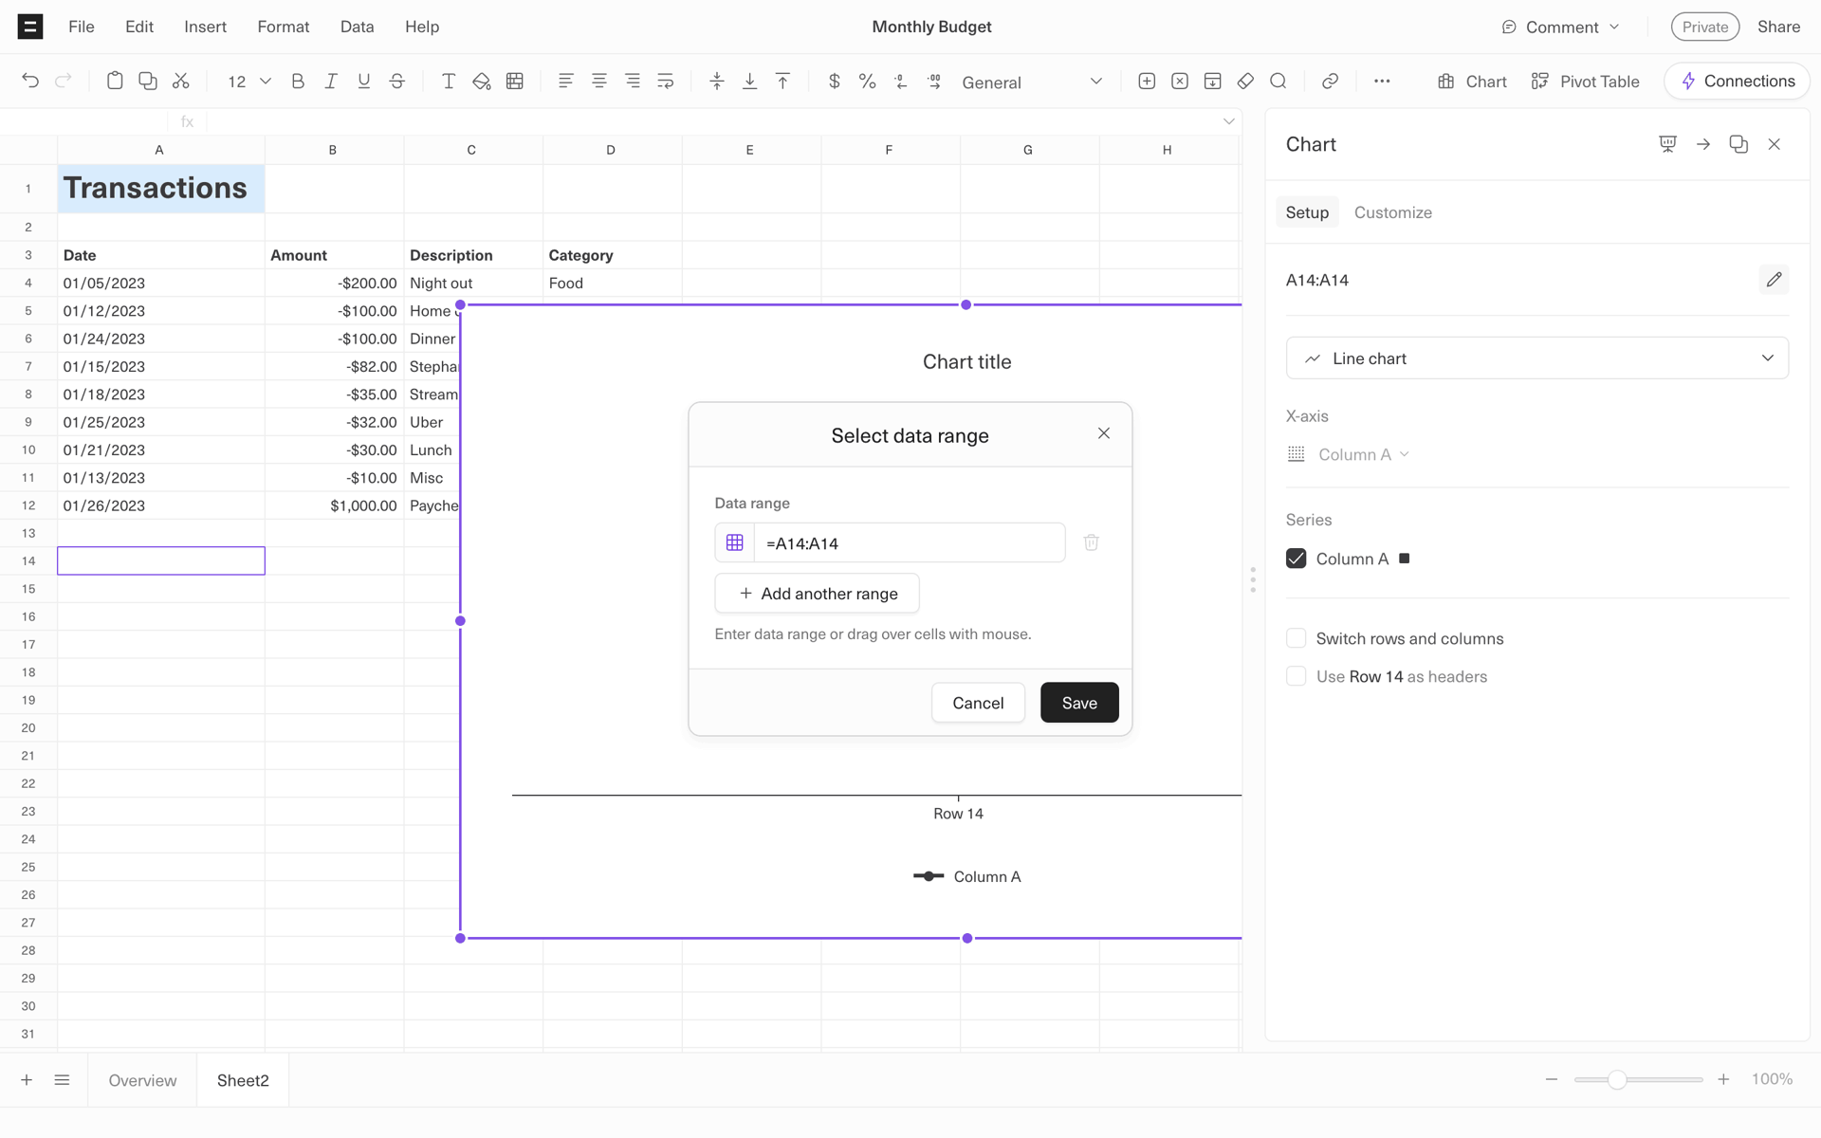Open the more options ellipsis
This screenshot has width=1821, height=1138.
(1382, 82)
